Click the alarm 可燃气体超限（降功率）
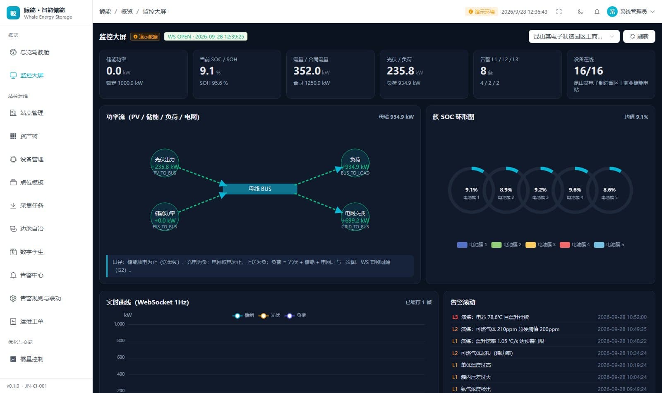Screen dimensions: 662x393 tap(549, 353)
